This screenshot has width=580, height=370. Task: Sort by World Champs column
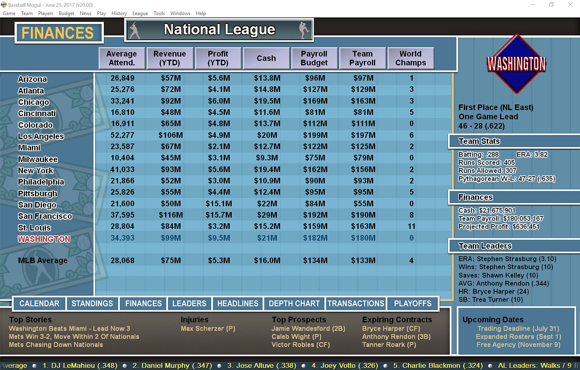(x=411, y=58)
